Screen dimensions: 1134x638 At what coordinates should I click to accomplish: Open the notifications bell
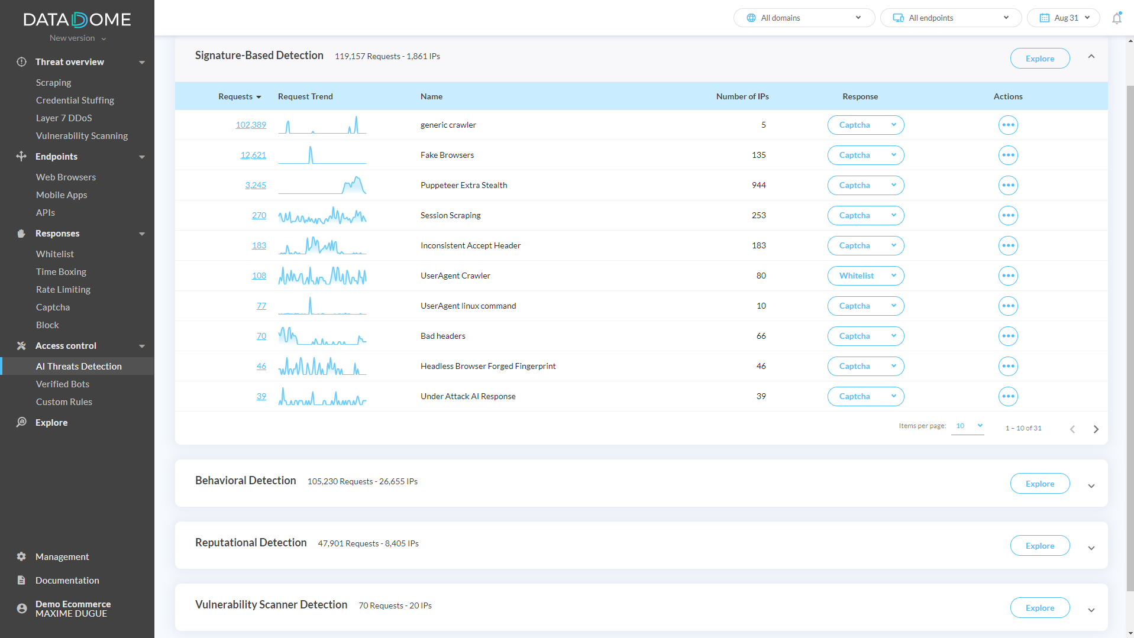(1116, 18)
